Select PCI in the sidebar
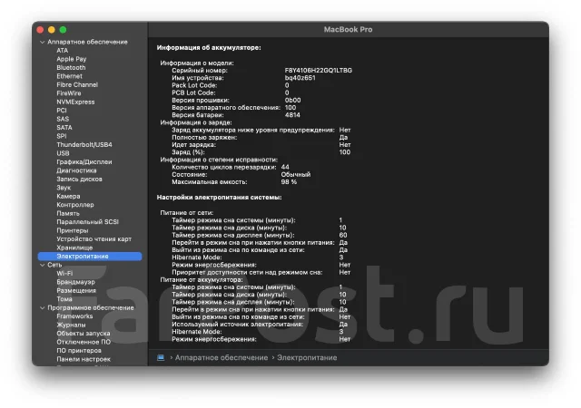581x408 pixels. [62, 111]
